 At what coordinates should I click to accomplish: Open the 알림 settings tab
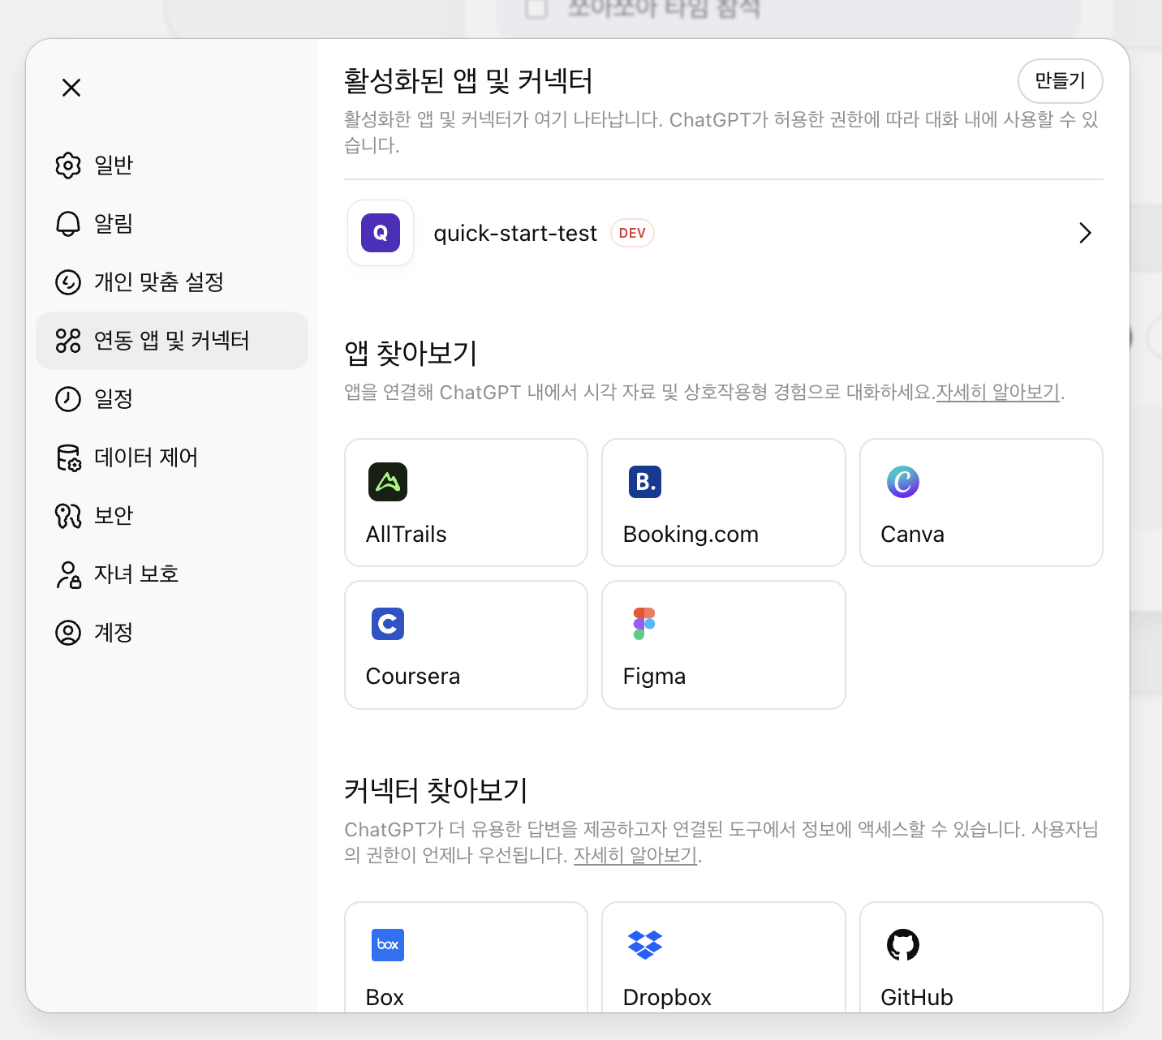(172, 224)
